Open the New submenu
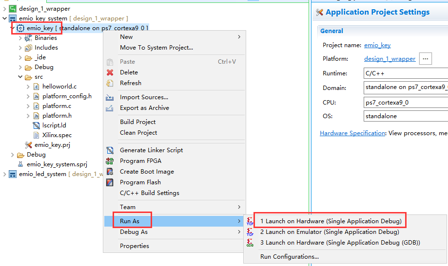This screenshot has height=266, width=448. (175, 37)
